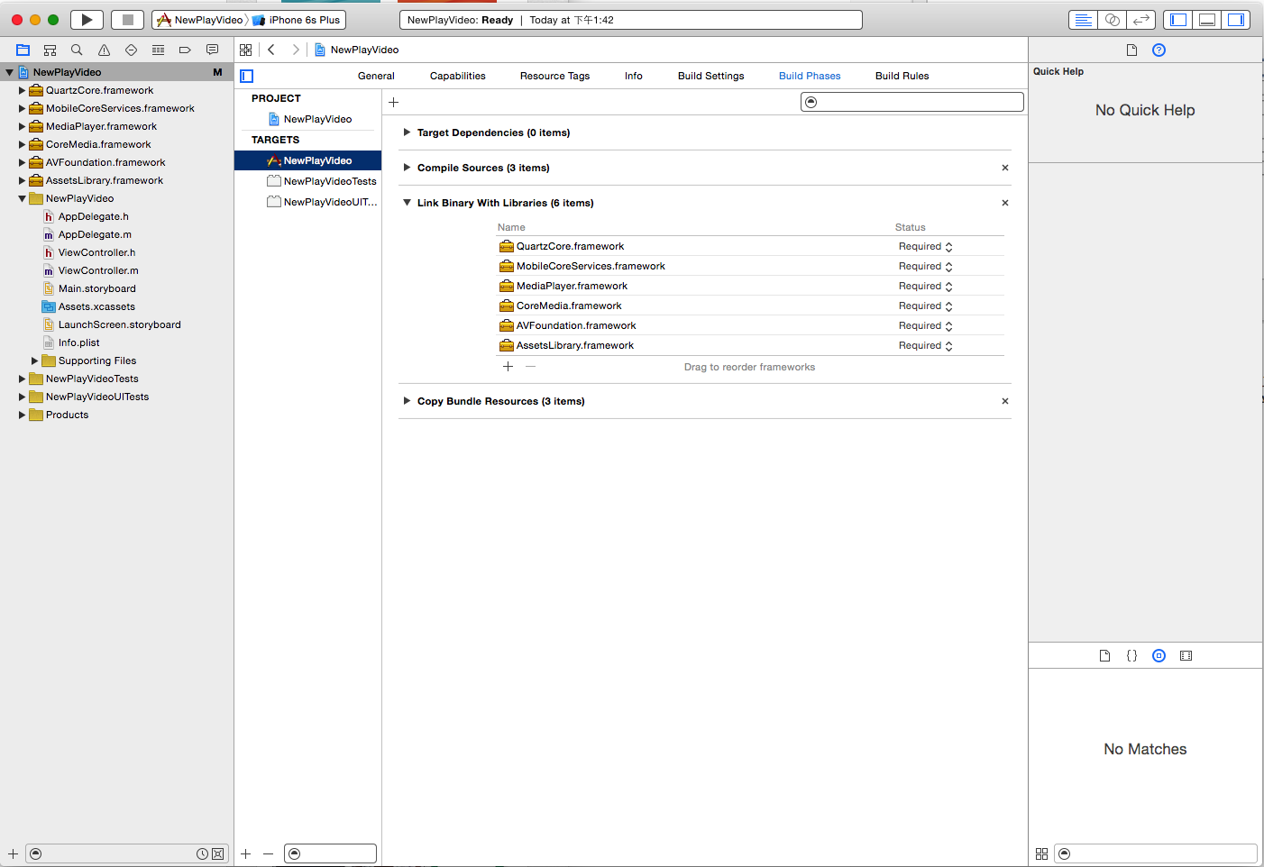Switch to the standard editor

(1084, 20)
